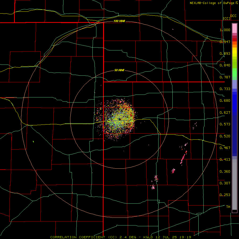
Task: Click the Correlation Coefficient caption at bottom
Action: coord(121,237)
